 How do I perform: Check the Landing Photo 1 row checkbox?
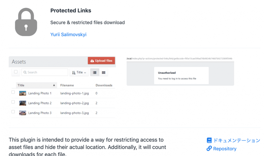tap(13, 92)
